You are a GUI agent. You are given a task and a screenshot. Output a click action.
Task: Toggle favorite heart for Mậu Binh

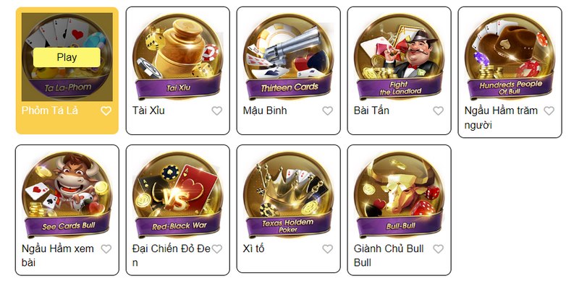click(328, 111)
